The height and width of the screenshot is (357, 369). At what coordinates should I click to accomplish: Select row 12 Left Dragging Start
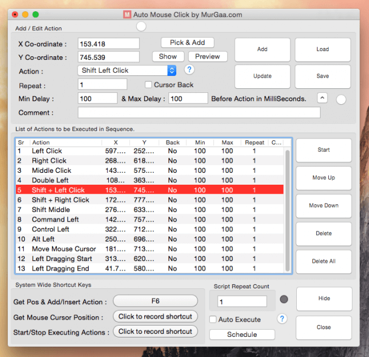click(150, 259)
